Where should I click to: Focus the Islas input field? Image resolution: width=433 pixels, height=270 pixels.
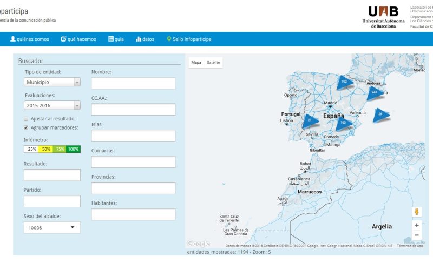pyautogui.click(x=133, y=136)
